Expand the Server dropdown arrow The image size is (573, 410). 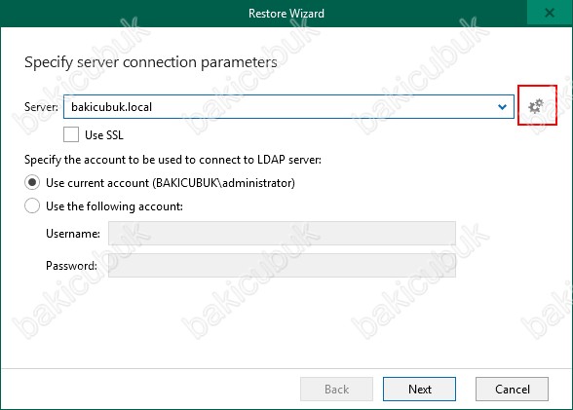point(503,107)
